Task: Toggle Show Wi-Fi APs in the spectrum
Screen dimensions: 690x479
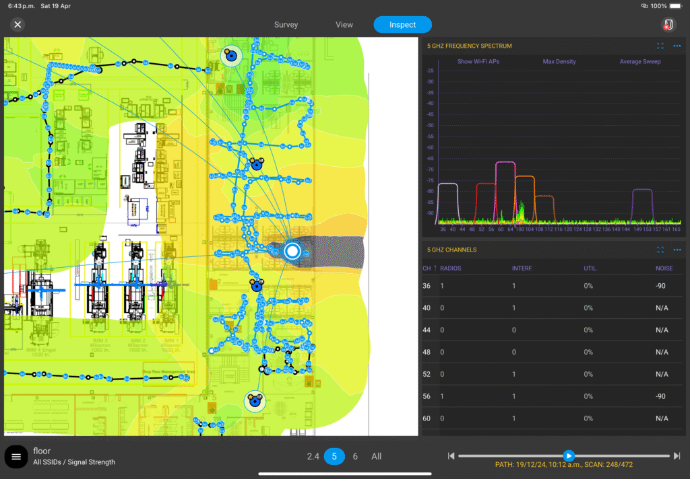Action: (x=478, y=62)
